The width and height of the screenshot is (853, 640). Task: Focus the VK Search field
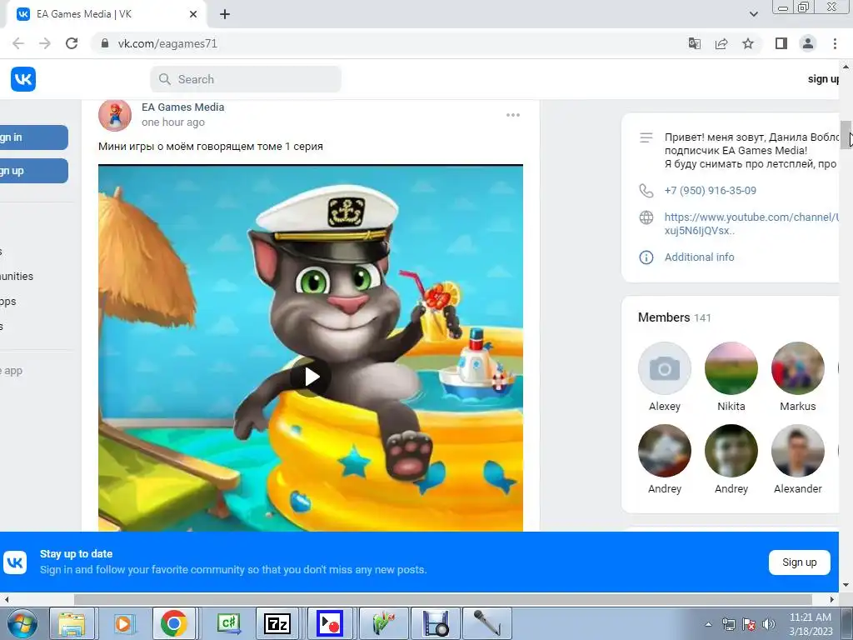[246, 79]
